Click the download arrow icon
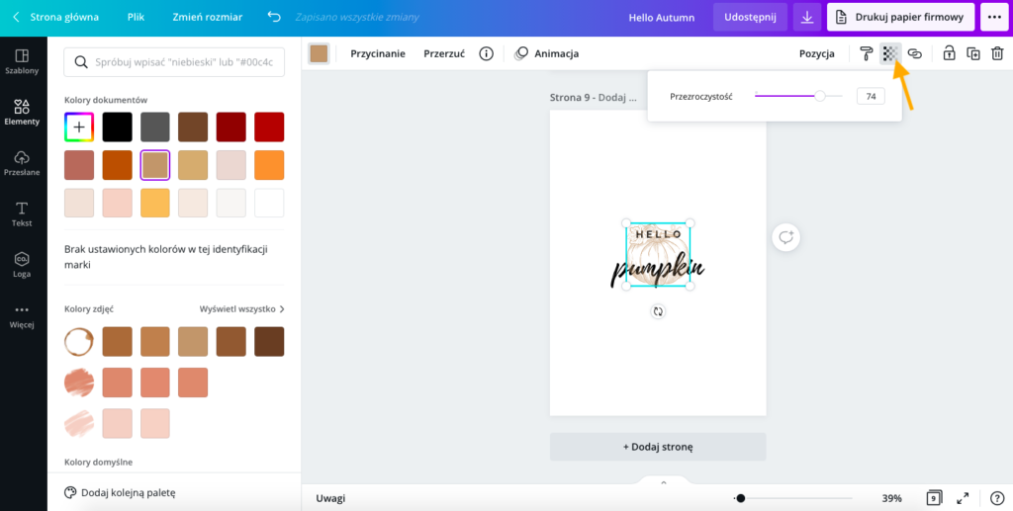Screen dimensions: 1013x511 click(808, 18)
